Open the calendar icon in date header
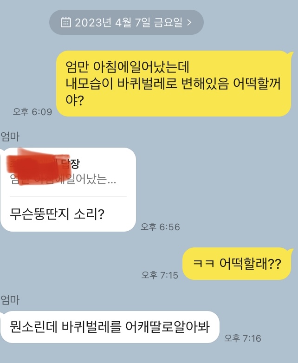The width and height of the screenshot is (298, 363). 65,22
